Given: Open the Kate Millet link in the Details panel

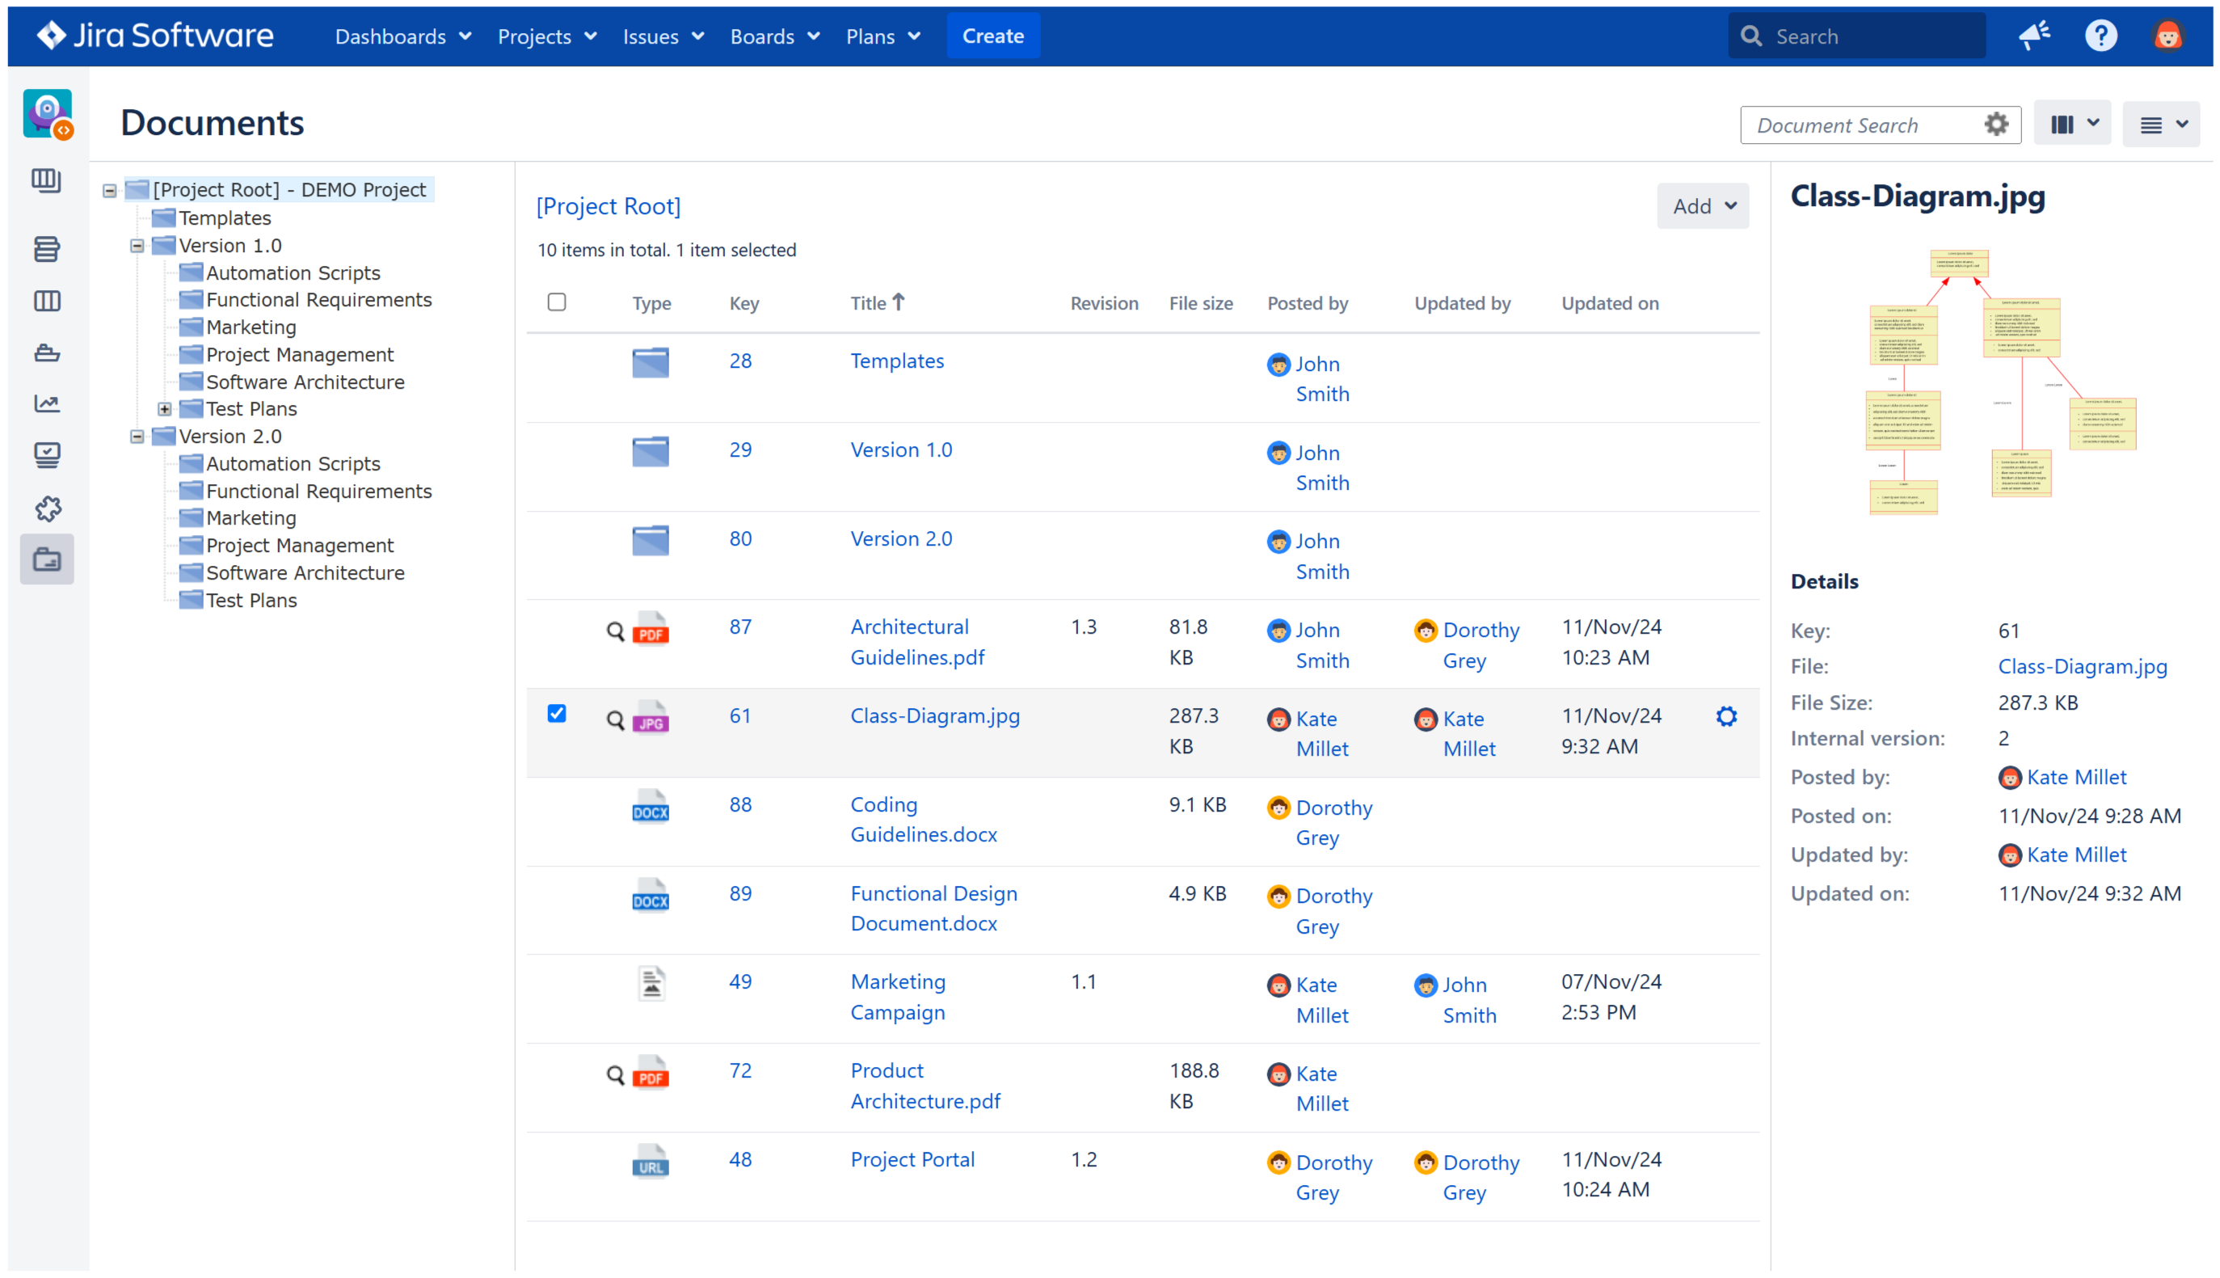Looking at the screenshot, I should 2078,777.
